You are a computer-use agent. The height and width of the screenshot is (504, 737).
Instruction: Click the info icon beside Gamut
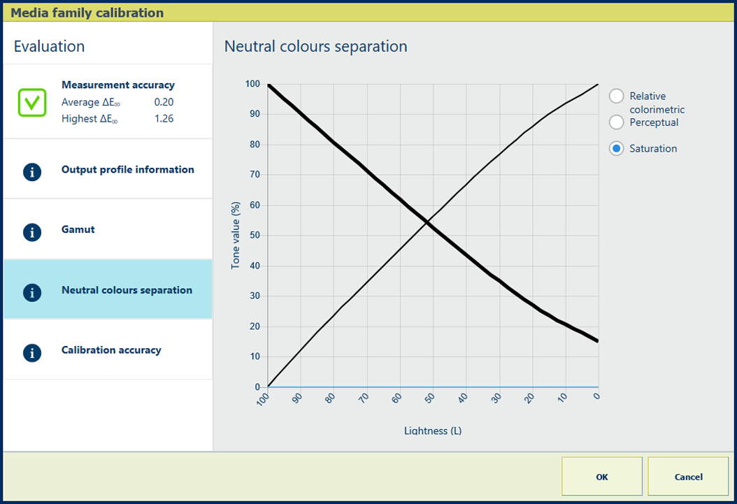32,232
